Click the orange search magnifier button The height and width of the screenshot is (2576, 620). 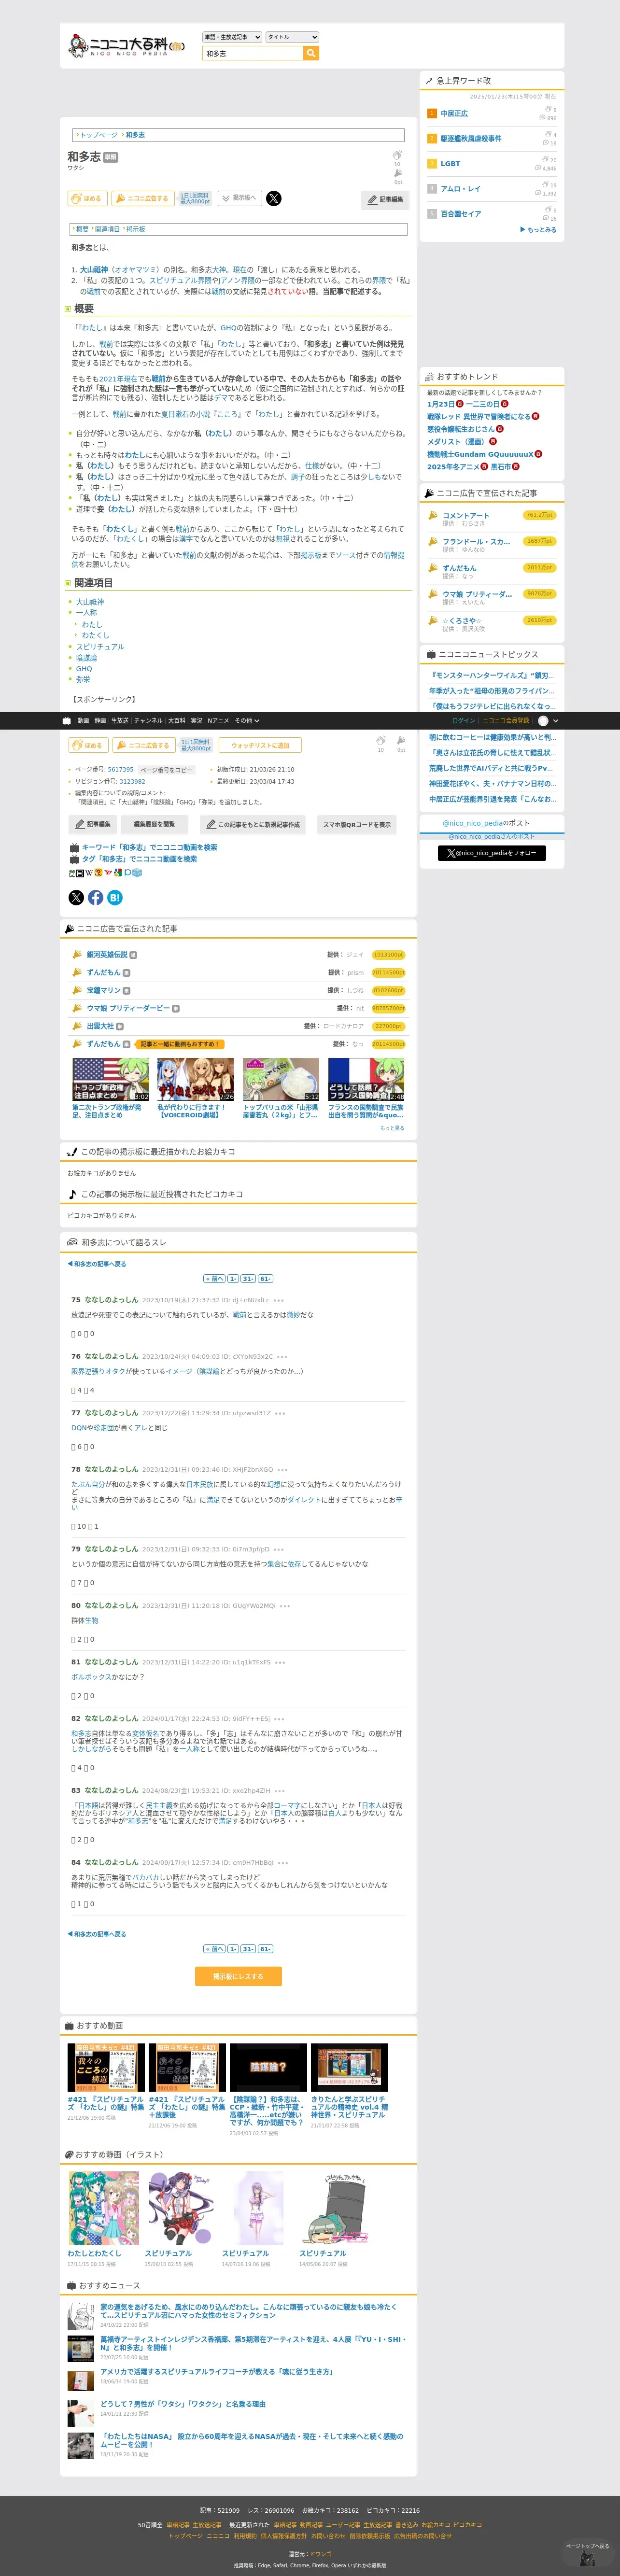pos(311,53)
